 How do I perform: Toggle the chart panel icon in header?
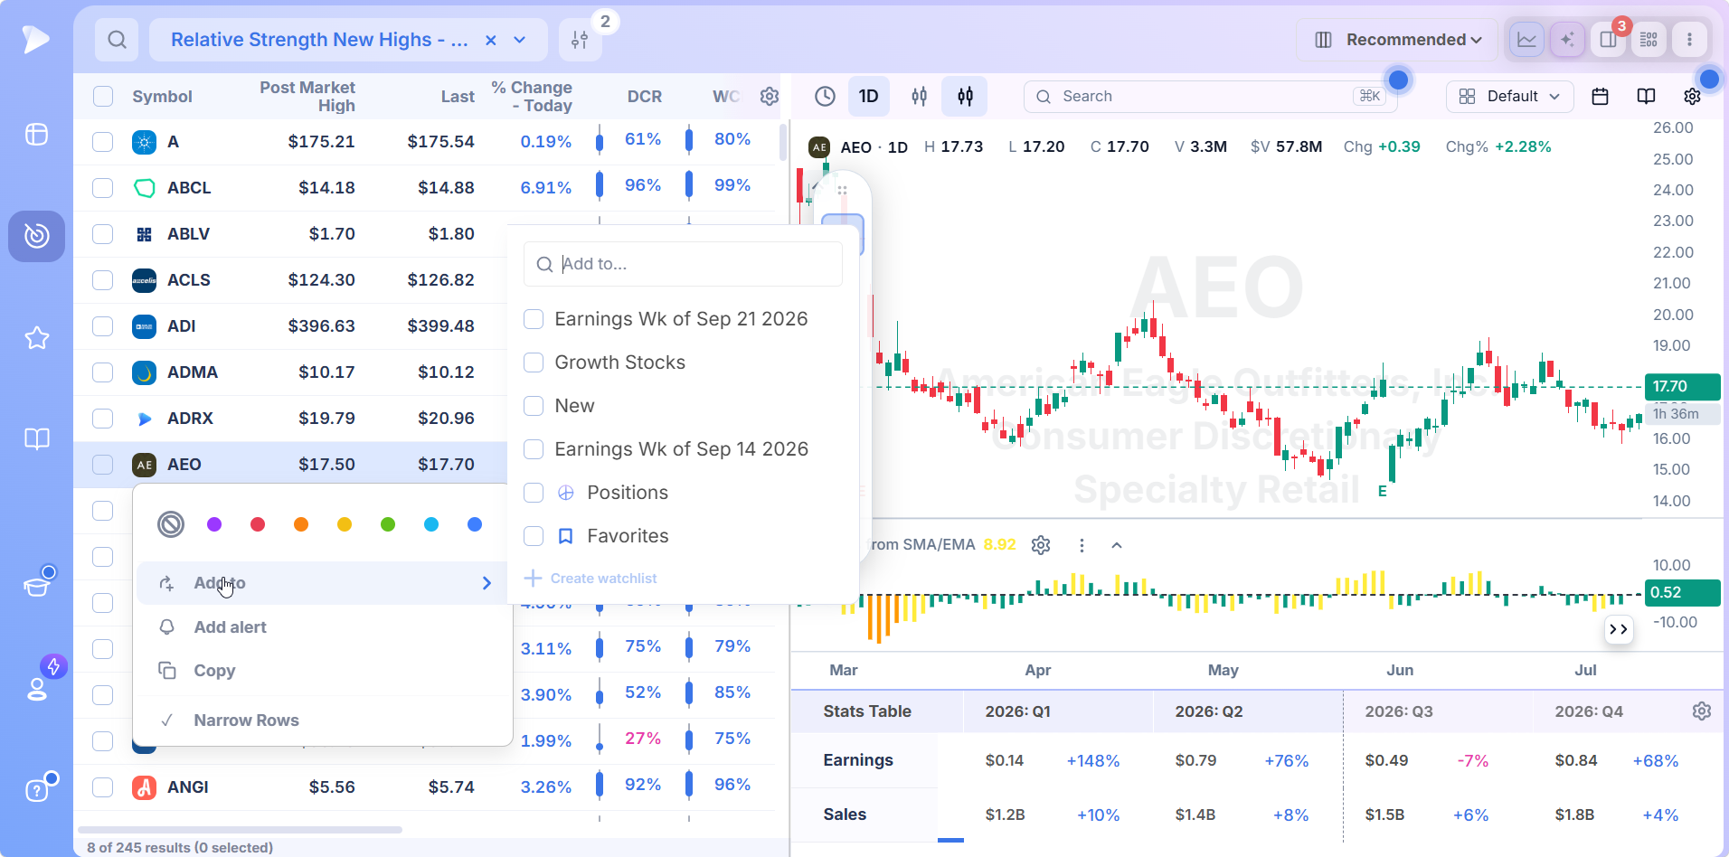tap(1526, 40)
